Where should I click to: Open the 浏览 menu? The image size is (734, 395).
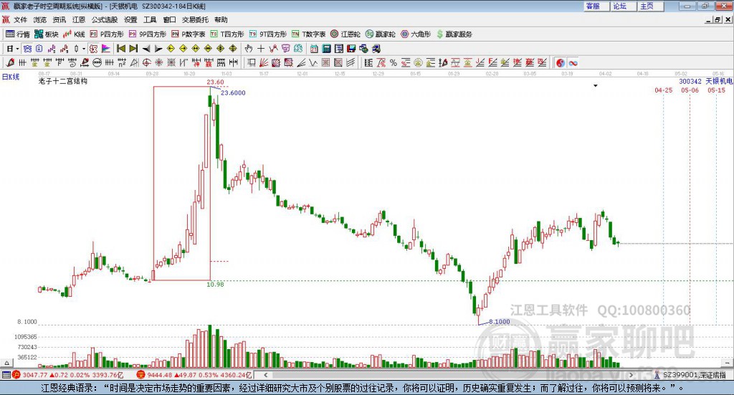pos(40,19)
